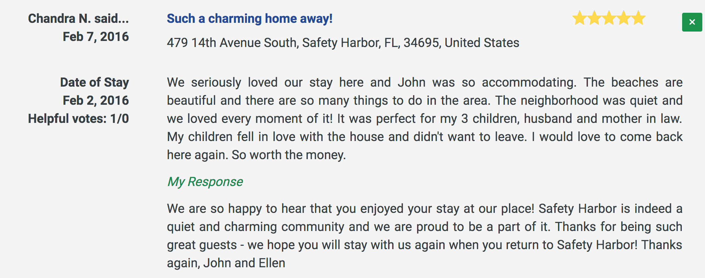Click response line starting "We are so happy"
Image resolution: width=705 pixels, height=278 pixels.
click(425, 209)
